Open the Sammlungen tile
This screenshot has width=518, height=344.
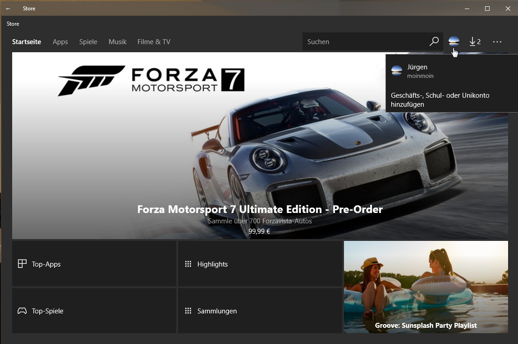[260, 311]
